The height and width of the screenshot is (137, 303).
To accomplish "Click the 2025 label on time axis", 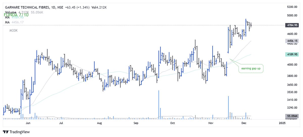I will click(282, 123).
